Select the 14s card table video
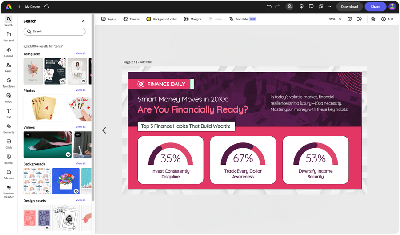This screenshot has height=235, width=400. [48, 145]
